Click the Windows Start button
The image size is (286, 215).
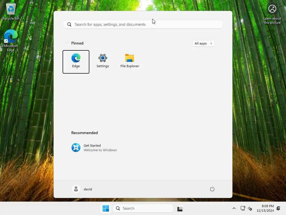coord(106,208)
